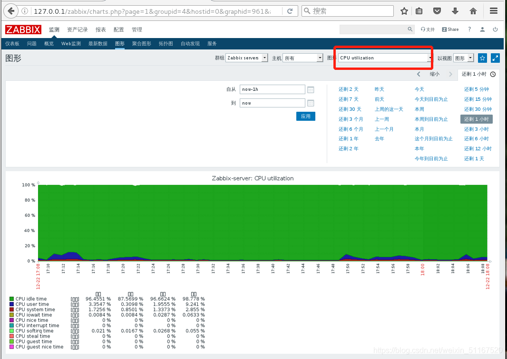Open the CPU utilization graph dropdown
This screenshot has height=359, width=507.
(385, 58)
